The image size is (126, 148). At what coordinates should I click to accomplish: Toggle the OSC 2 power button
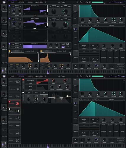click(x=9, y=18)
